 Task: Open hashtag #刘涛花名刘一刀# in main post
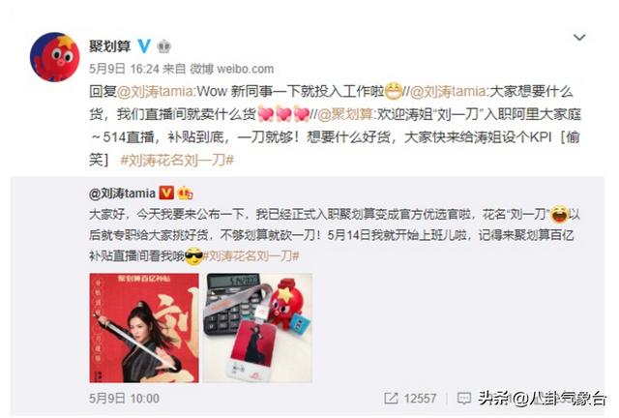click(x=177, y=160)
